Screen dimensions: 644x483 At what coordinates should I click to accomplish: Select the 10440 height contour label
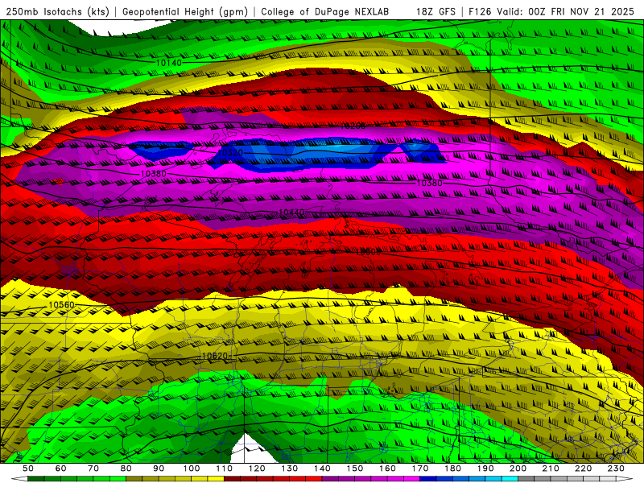point(291,213)
